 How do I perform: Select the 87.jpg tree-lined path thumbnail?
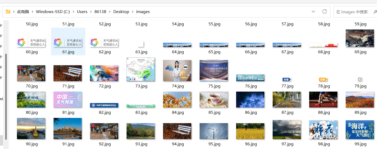point(287,99)
